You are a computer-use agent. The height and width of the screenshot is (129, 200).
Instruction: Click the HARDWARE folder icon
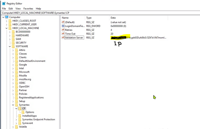pyautogui.click(x=13, y=35)
